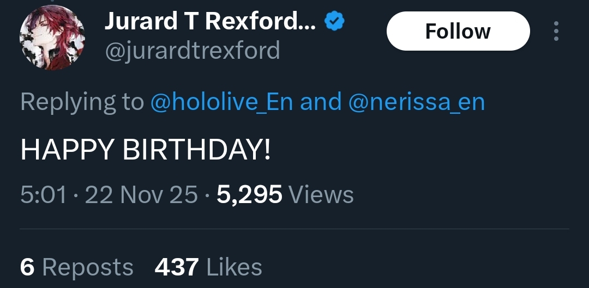Click the HAPPY BIRTHDAY! tweet text
Image resolution: width=589 pixels, height=288 pixels.
(146, 149)
